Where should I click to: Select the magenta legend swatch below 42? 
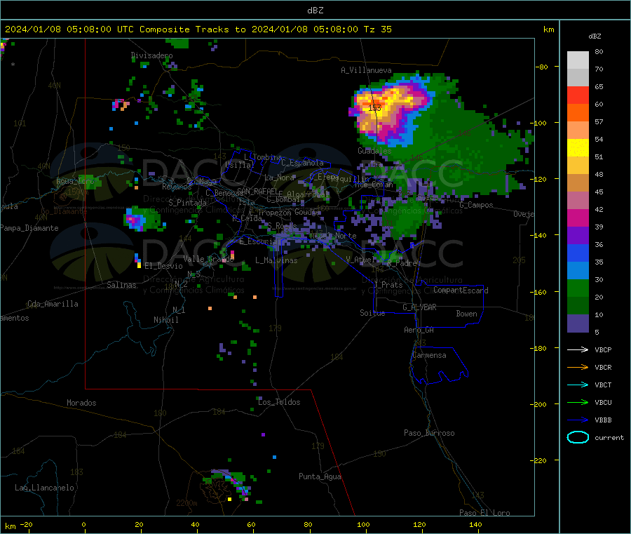tap(578, 218)
